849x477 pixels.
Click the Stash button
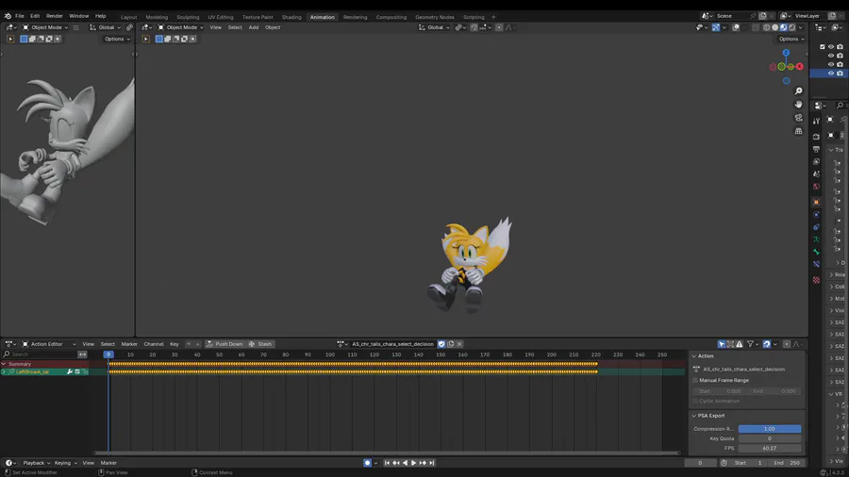point(260,344)
